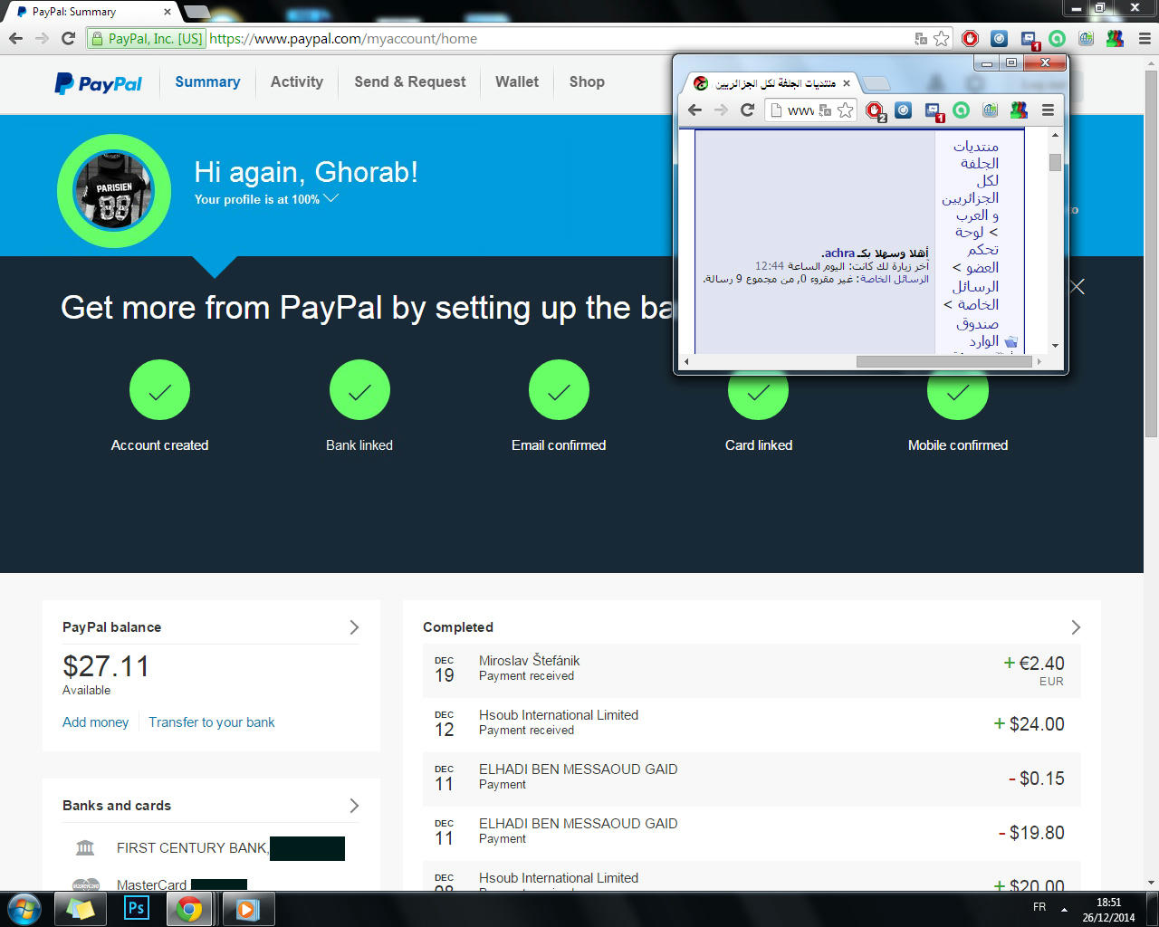Open translate icon in PayPal address bar

click(921, 38)
